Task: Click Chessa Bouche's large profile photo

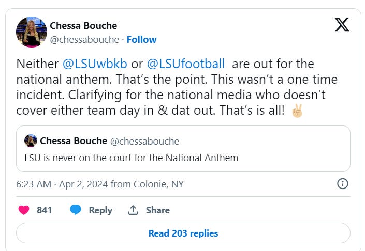Action: click(32, 32)
